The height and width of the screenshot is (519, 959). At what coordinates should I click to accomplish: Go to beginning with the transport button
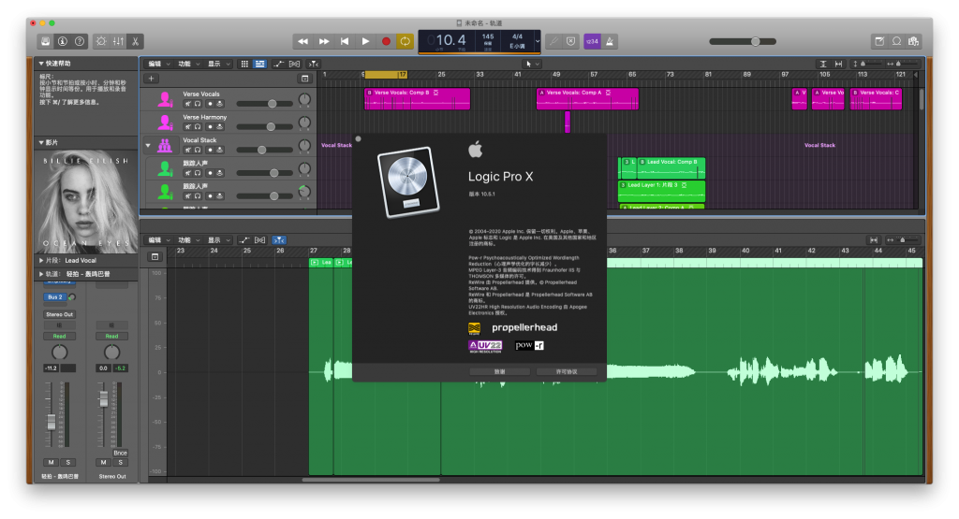click(345, 41)
